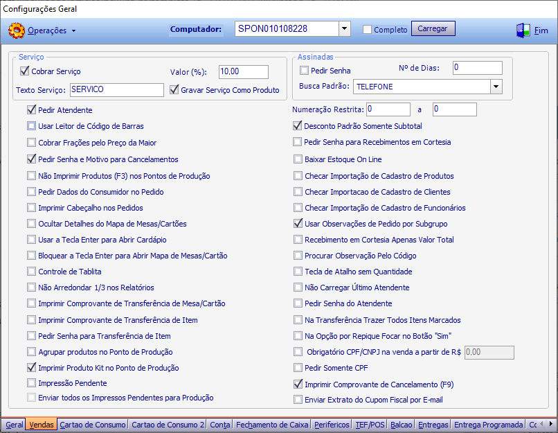The height and width of the screenshot is (433, 558).
Task: Switch to the Perifericos tab
Action: (x=332, y=425)
